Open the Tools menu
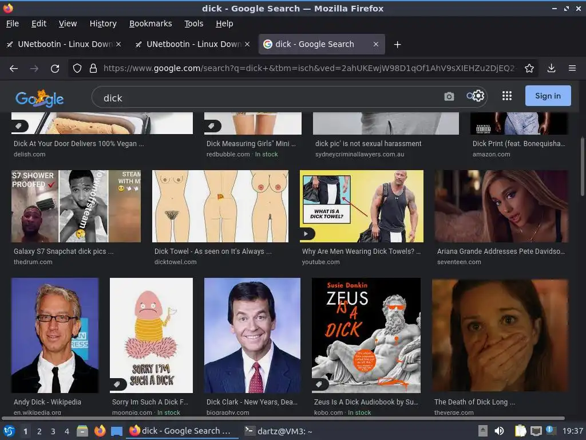Image resolution: width=586 pixels, height=440 pixels. click(x=193, y=23)
